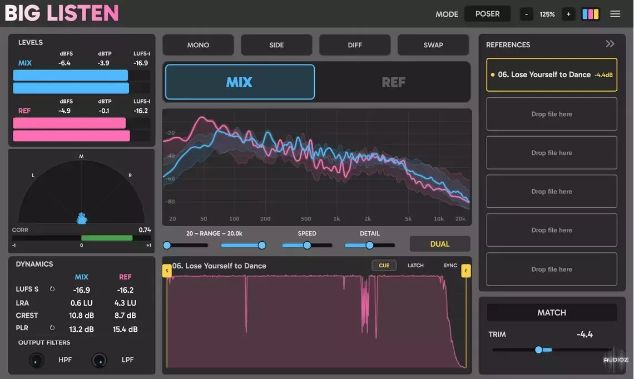Toggle DIFF monitoring
634x379 pixels.
pyautogui.click(x=355, y=45)
